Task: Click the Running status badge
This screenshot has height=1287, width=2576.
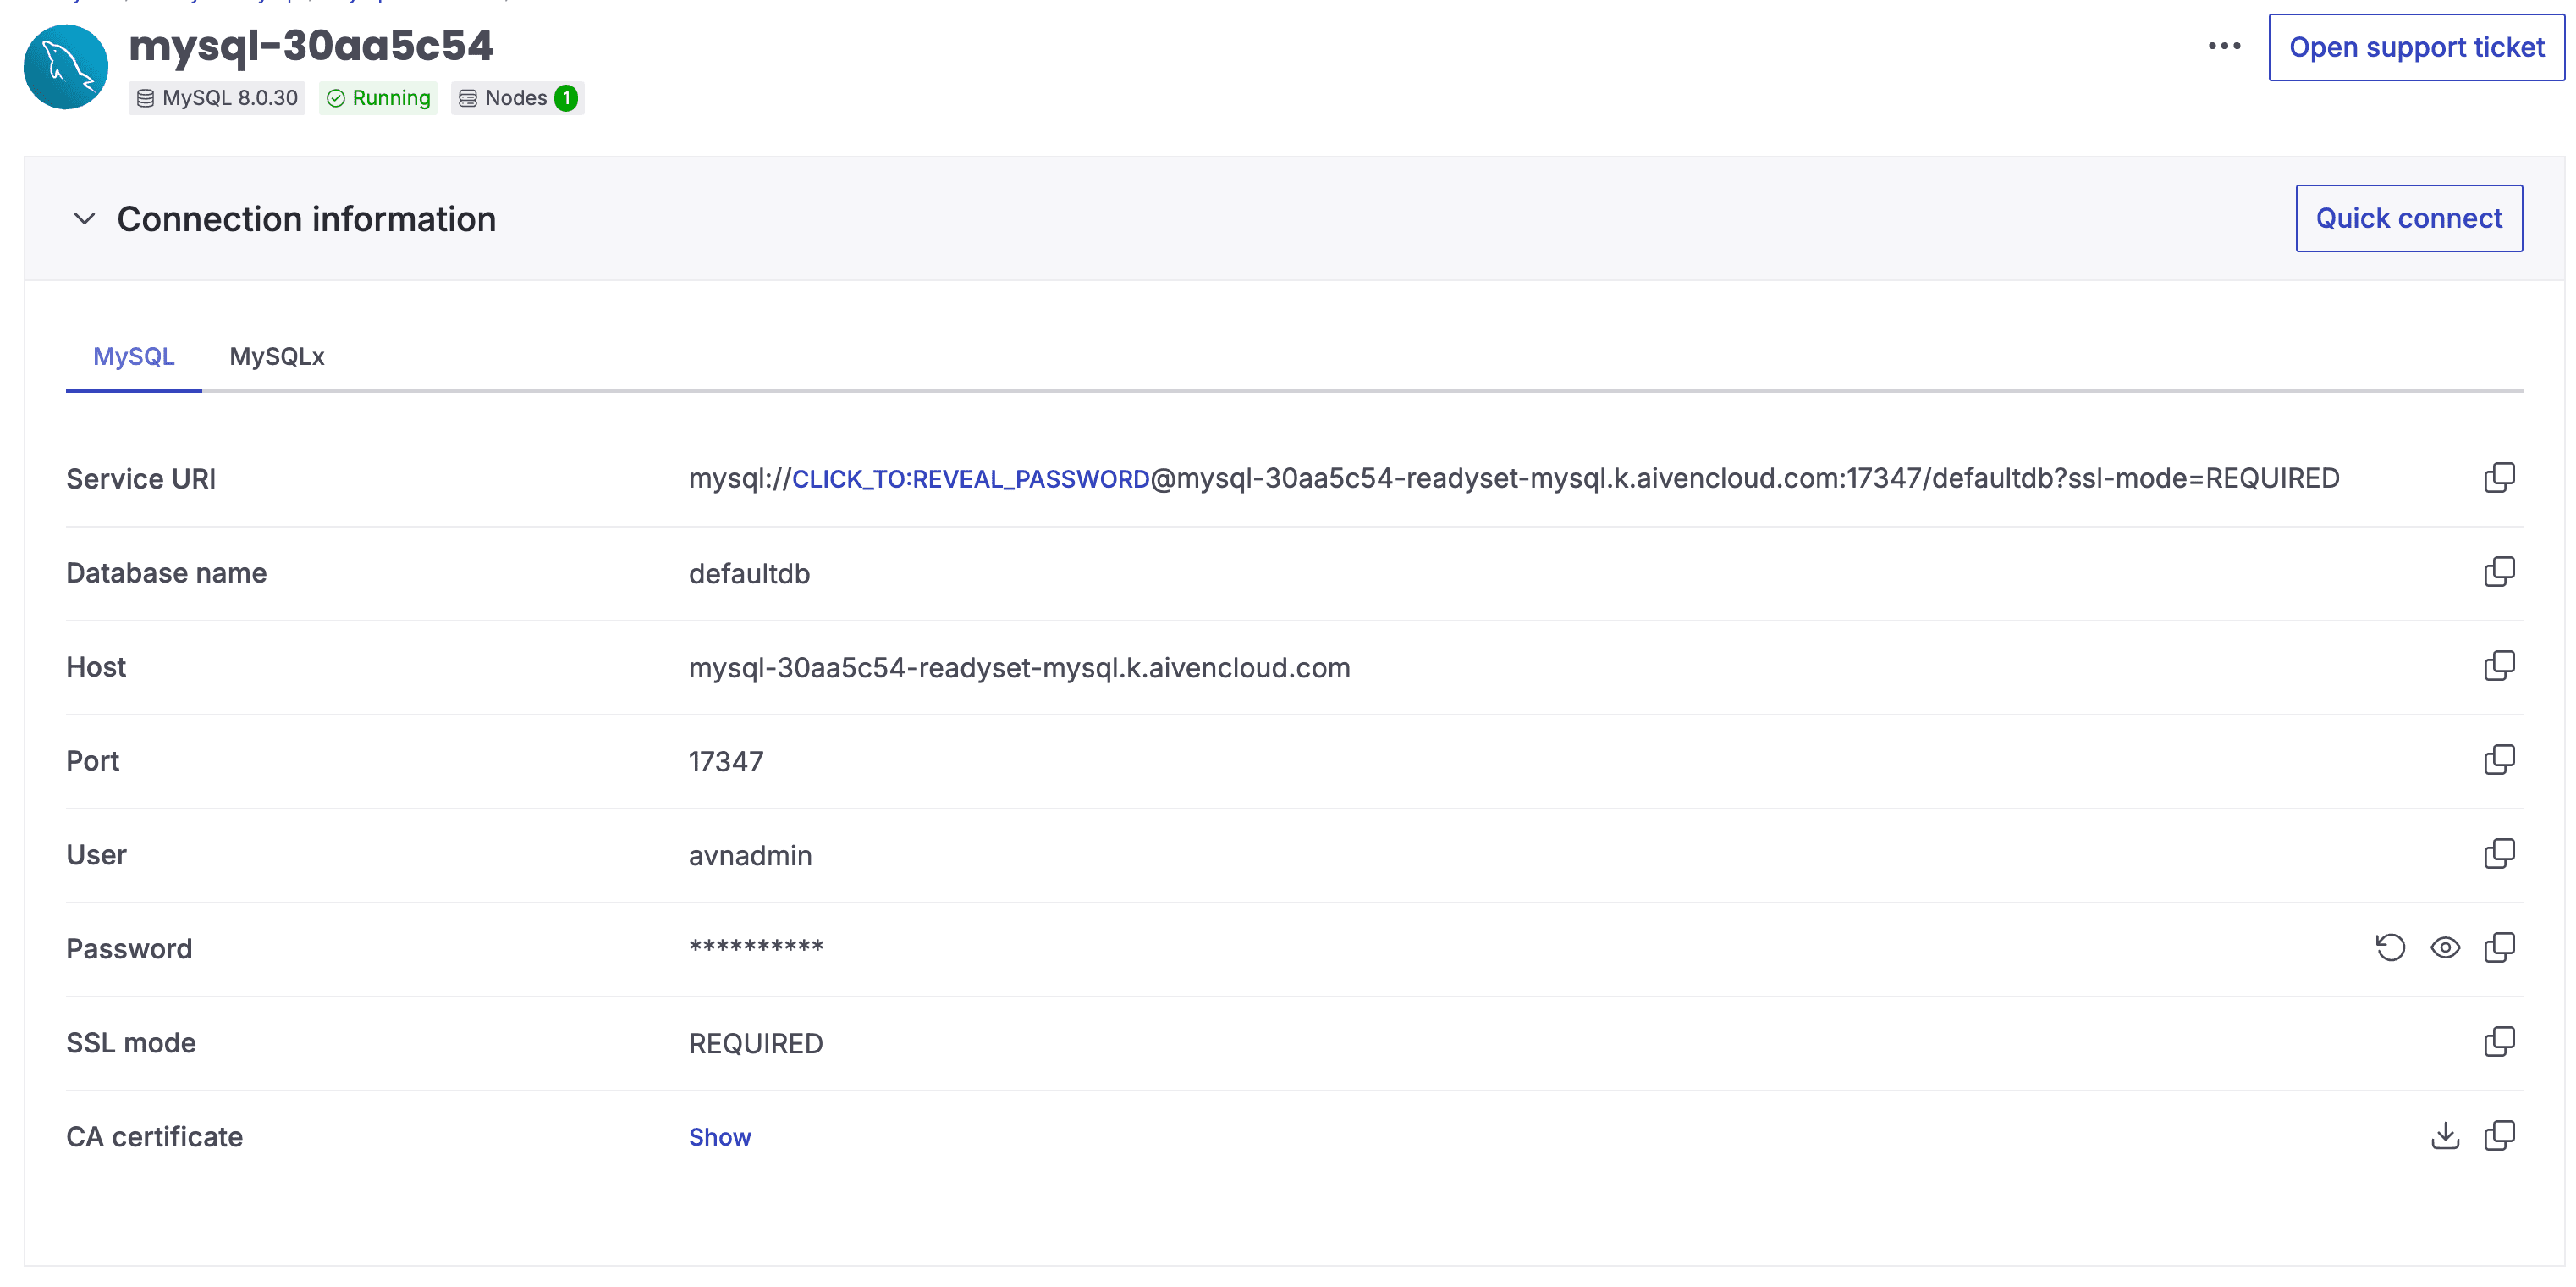Action: (x=378, y=98)
